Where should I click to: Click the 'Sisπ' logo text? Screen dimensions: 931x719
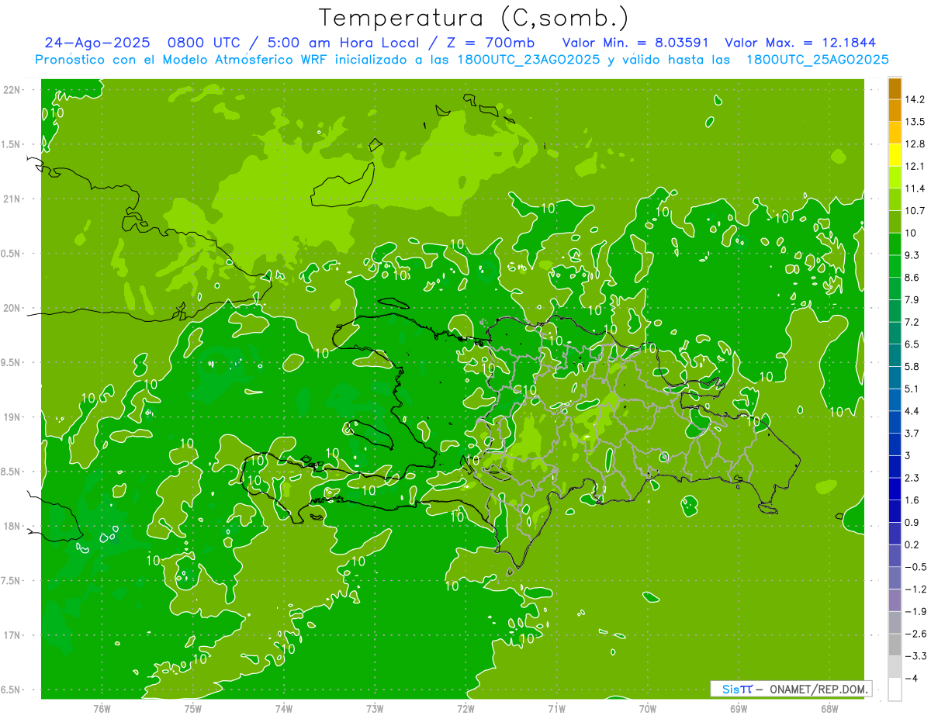coord(737,689)
